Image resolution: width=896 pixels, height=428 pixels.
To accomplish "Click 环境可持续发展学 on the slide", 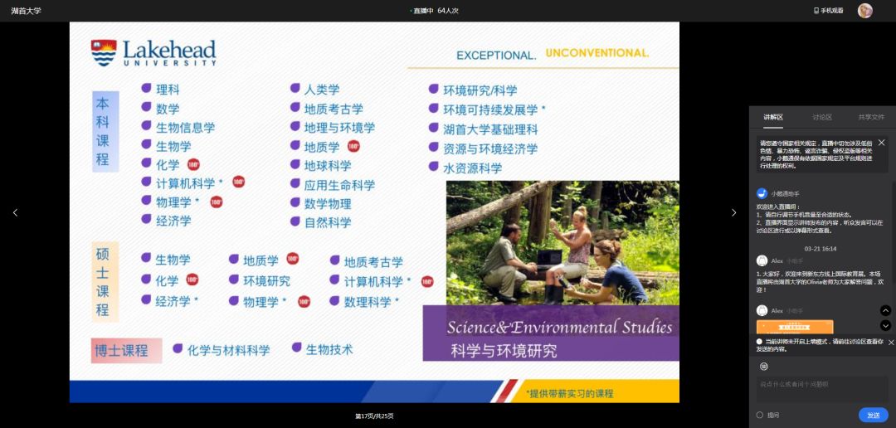I will [494, 109].
